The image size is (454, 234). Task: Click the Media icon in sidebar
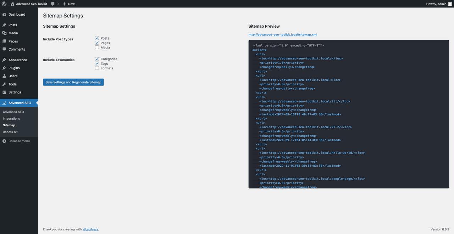(4, 33)
